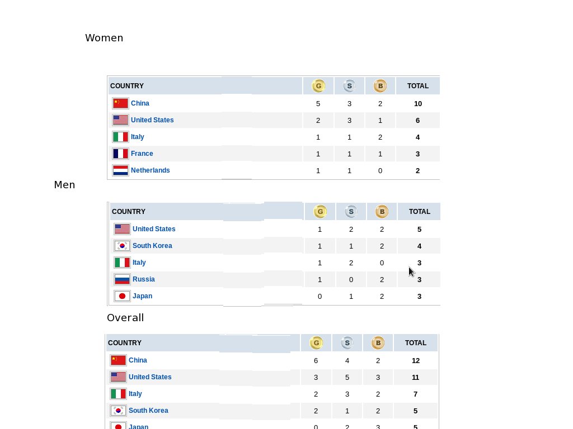Viewport: 573px width, 429px height.
Task: Open the France country link
Action: click(142, 154)
